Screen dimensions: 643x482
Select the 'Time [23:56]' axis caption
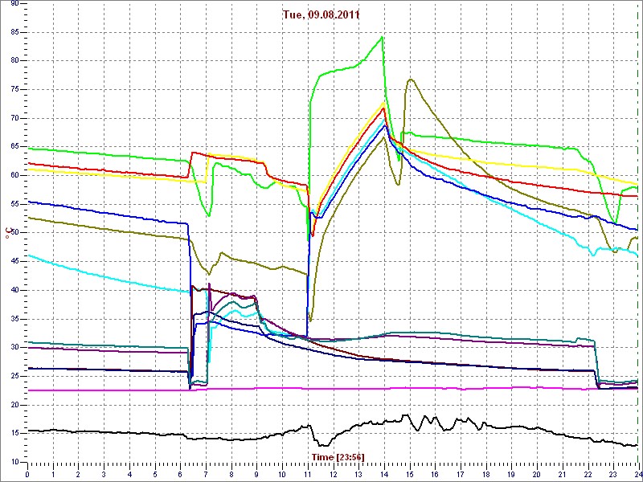tap(338, 456)
